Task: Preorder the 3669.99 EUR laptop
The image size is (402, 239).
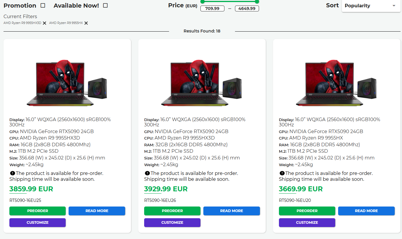Action: (307, 211)
